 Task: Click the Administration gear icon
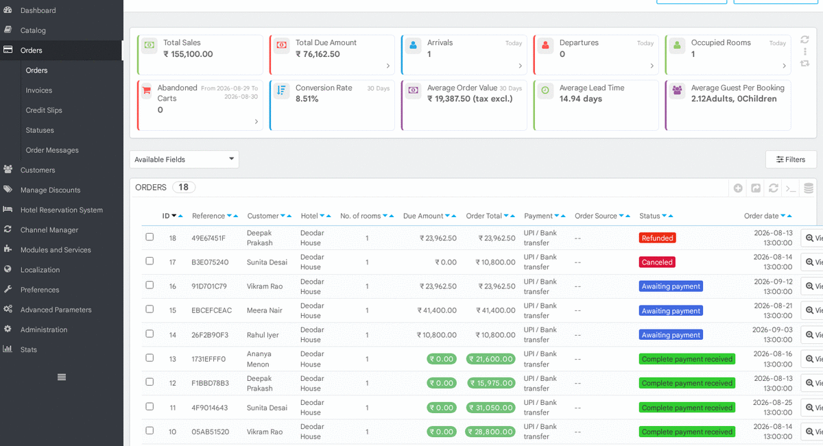8,329
